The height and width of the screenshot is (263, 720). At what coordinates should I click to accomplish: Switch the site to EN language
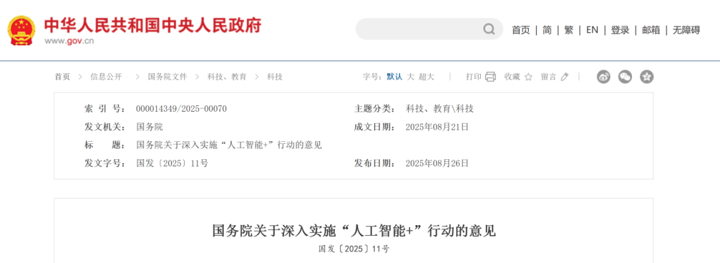point(593,30)
